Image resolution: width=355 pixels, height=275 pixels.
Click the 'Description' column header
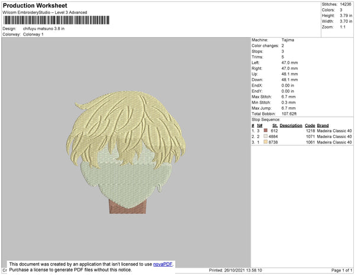coord(291,126)
